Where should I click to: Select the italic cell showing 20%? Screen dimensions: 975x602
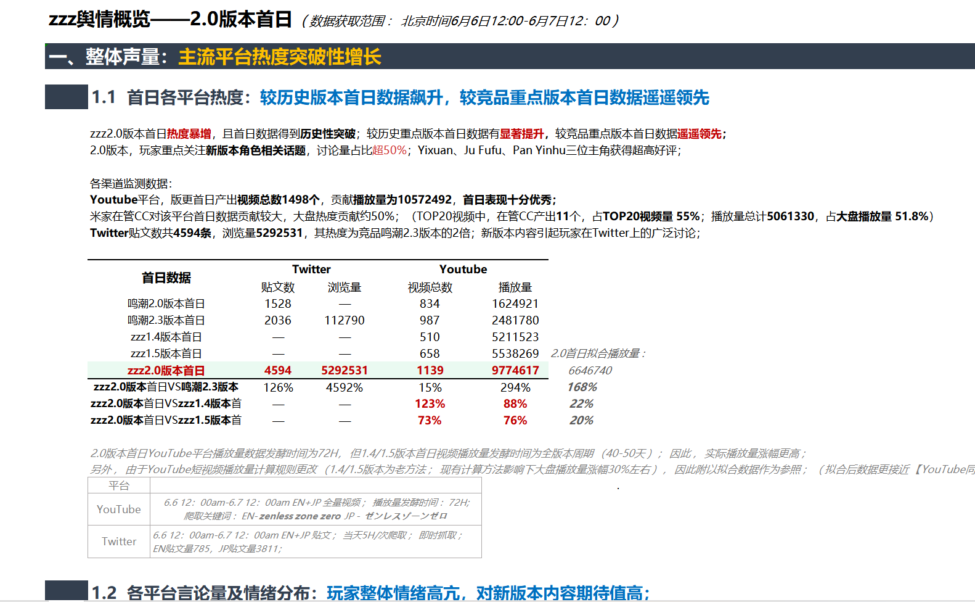click(x=582, y=420)
